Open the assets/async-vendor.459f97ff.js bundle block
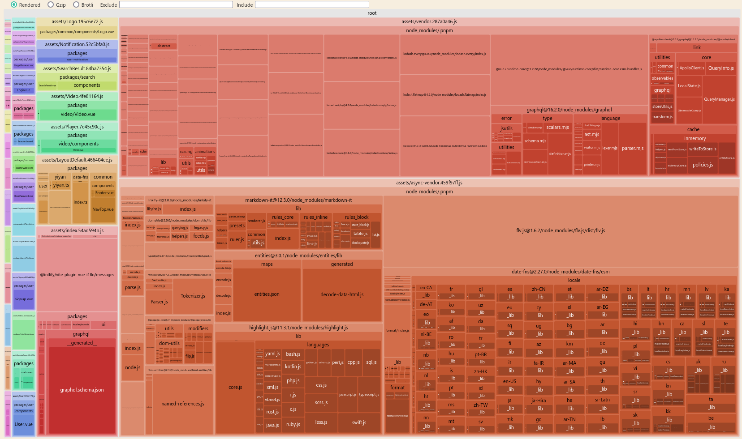The image size is (742, 439). coord(429,183)
